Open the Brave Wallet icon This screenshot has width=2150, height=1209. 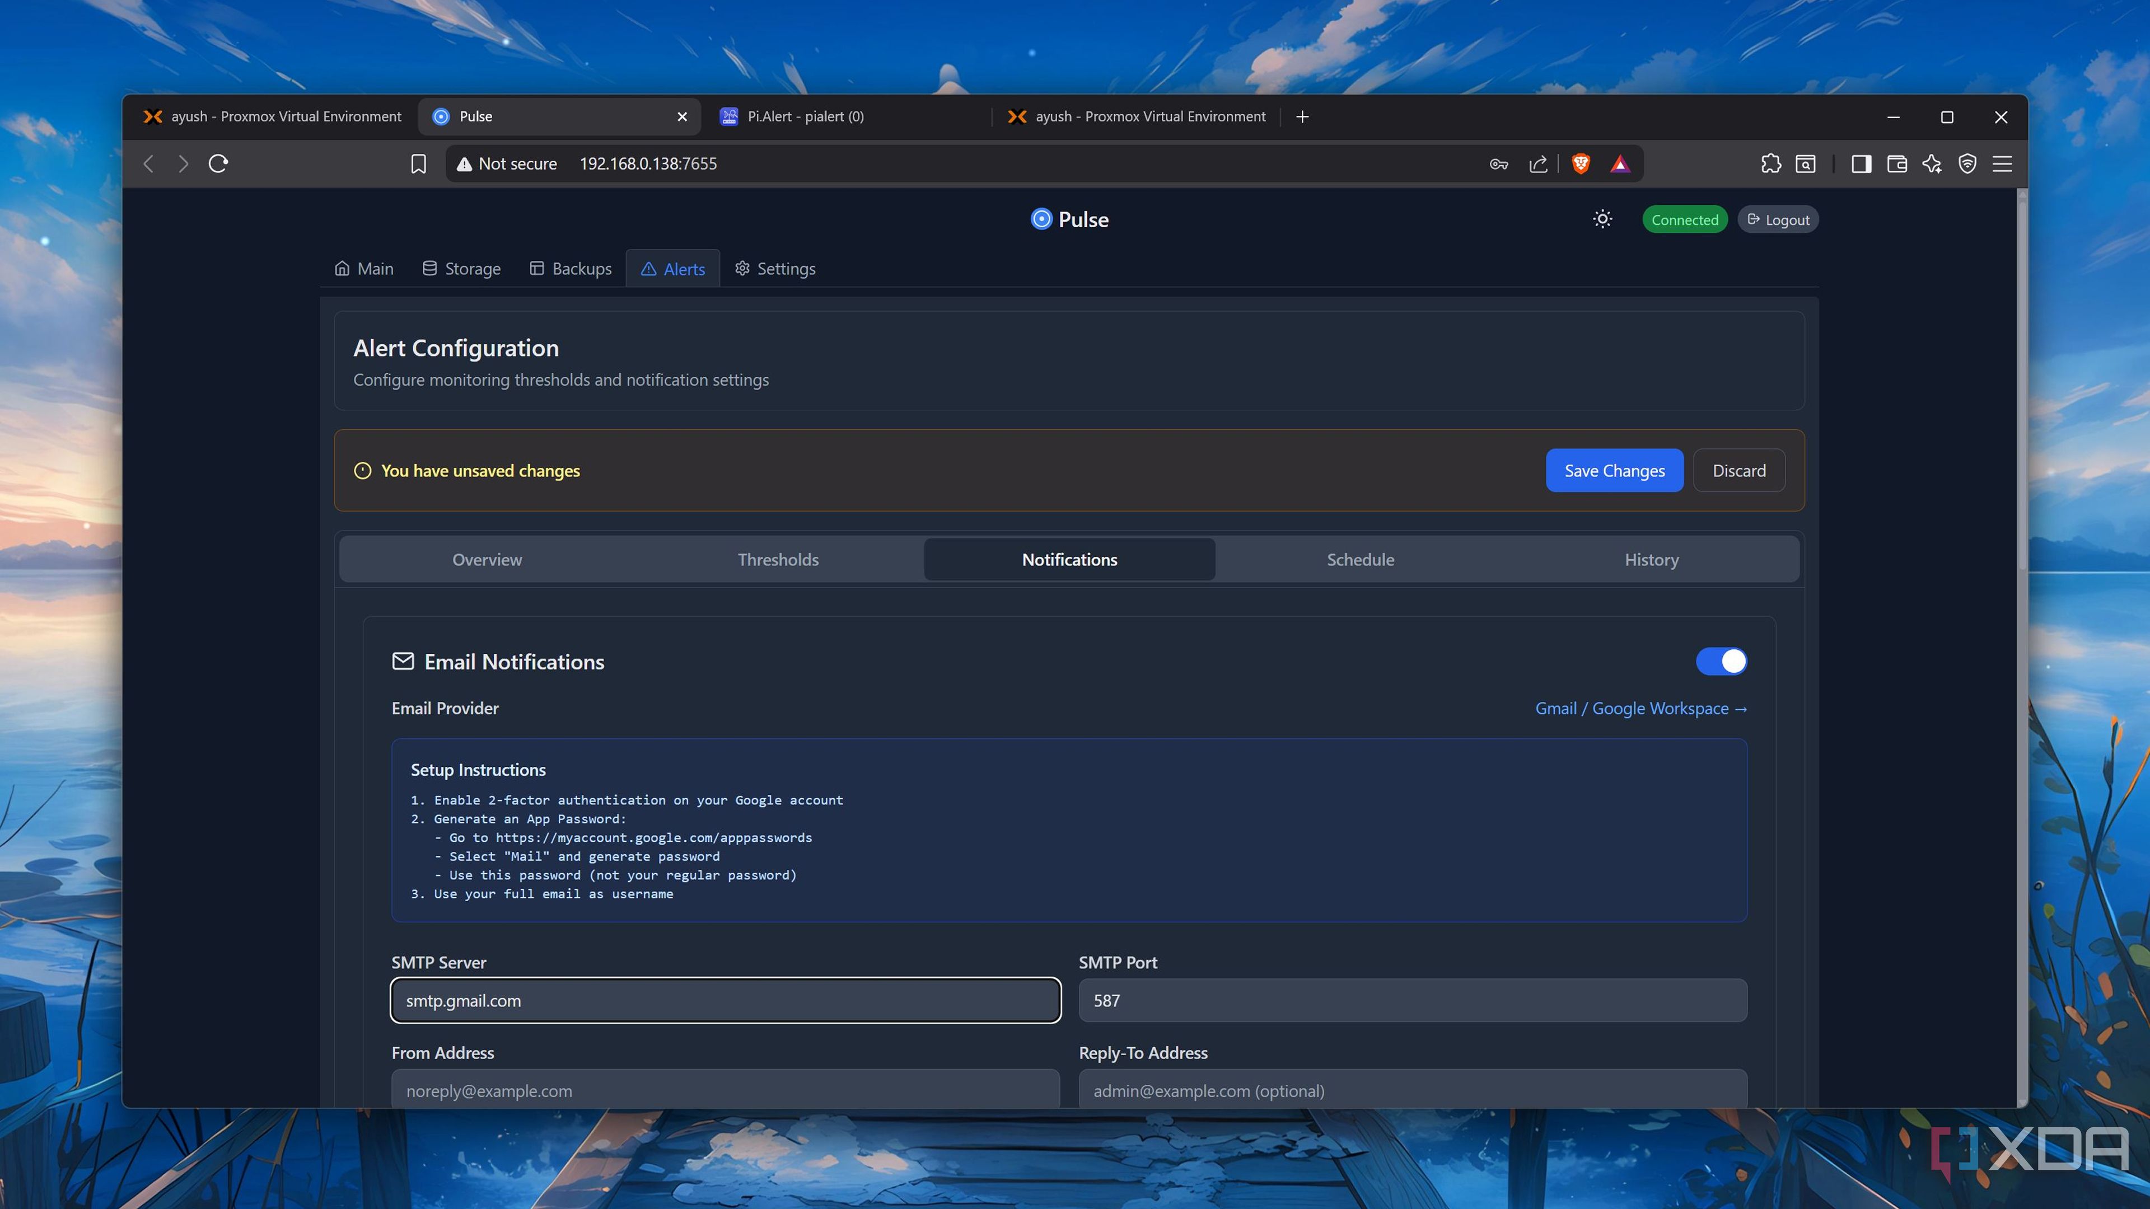coord(1896,163)
